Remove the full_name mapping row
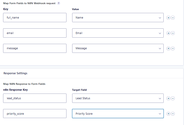 [173, 18]
